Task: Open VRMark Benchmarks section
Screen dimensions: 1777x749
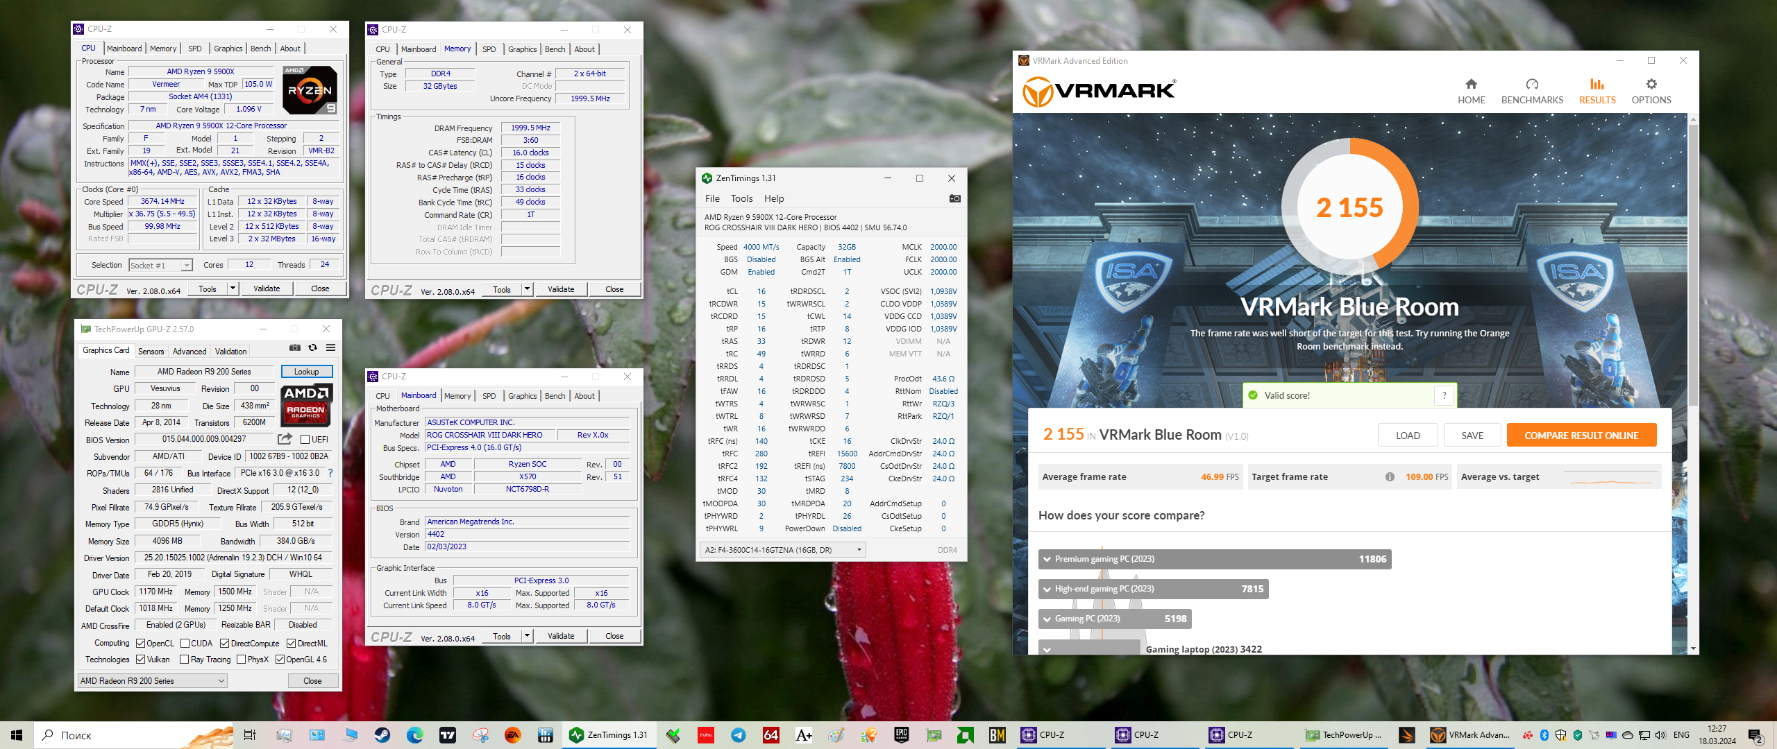Action: coord(1532,92)
